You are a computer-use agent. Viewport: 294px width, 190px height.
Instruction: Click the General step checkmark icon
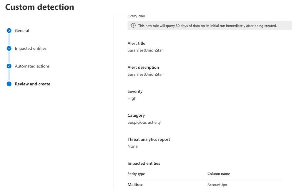pyautogui.click(x=9, y=31)
